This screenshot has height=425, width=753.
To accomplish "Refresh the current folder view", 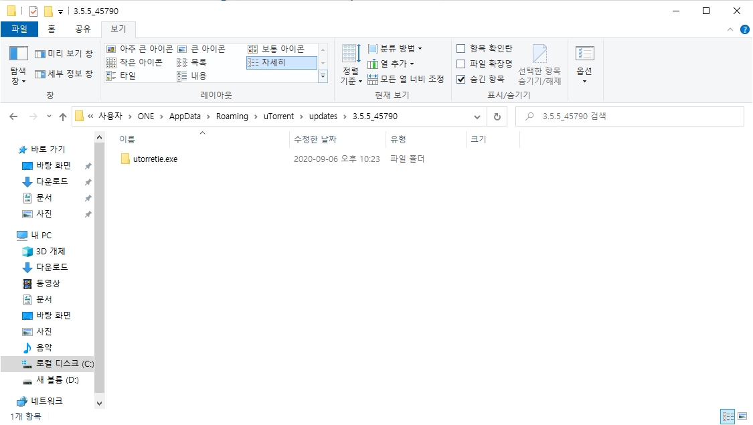I will 497,116.
